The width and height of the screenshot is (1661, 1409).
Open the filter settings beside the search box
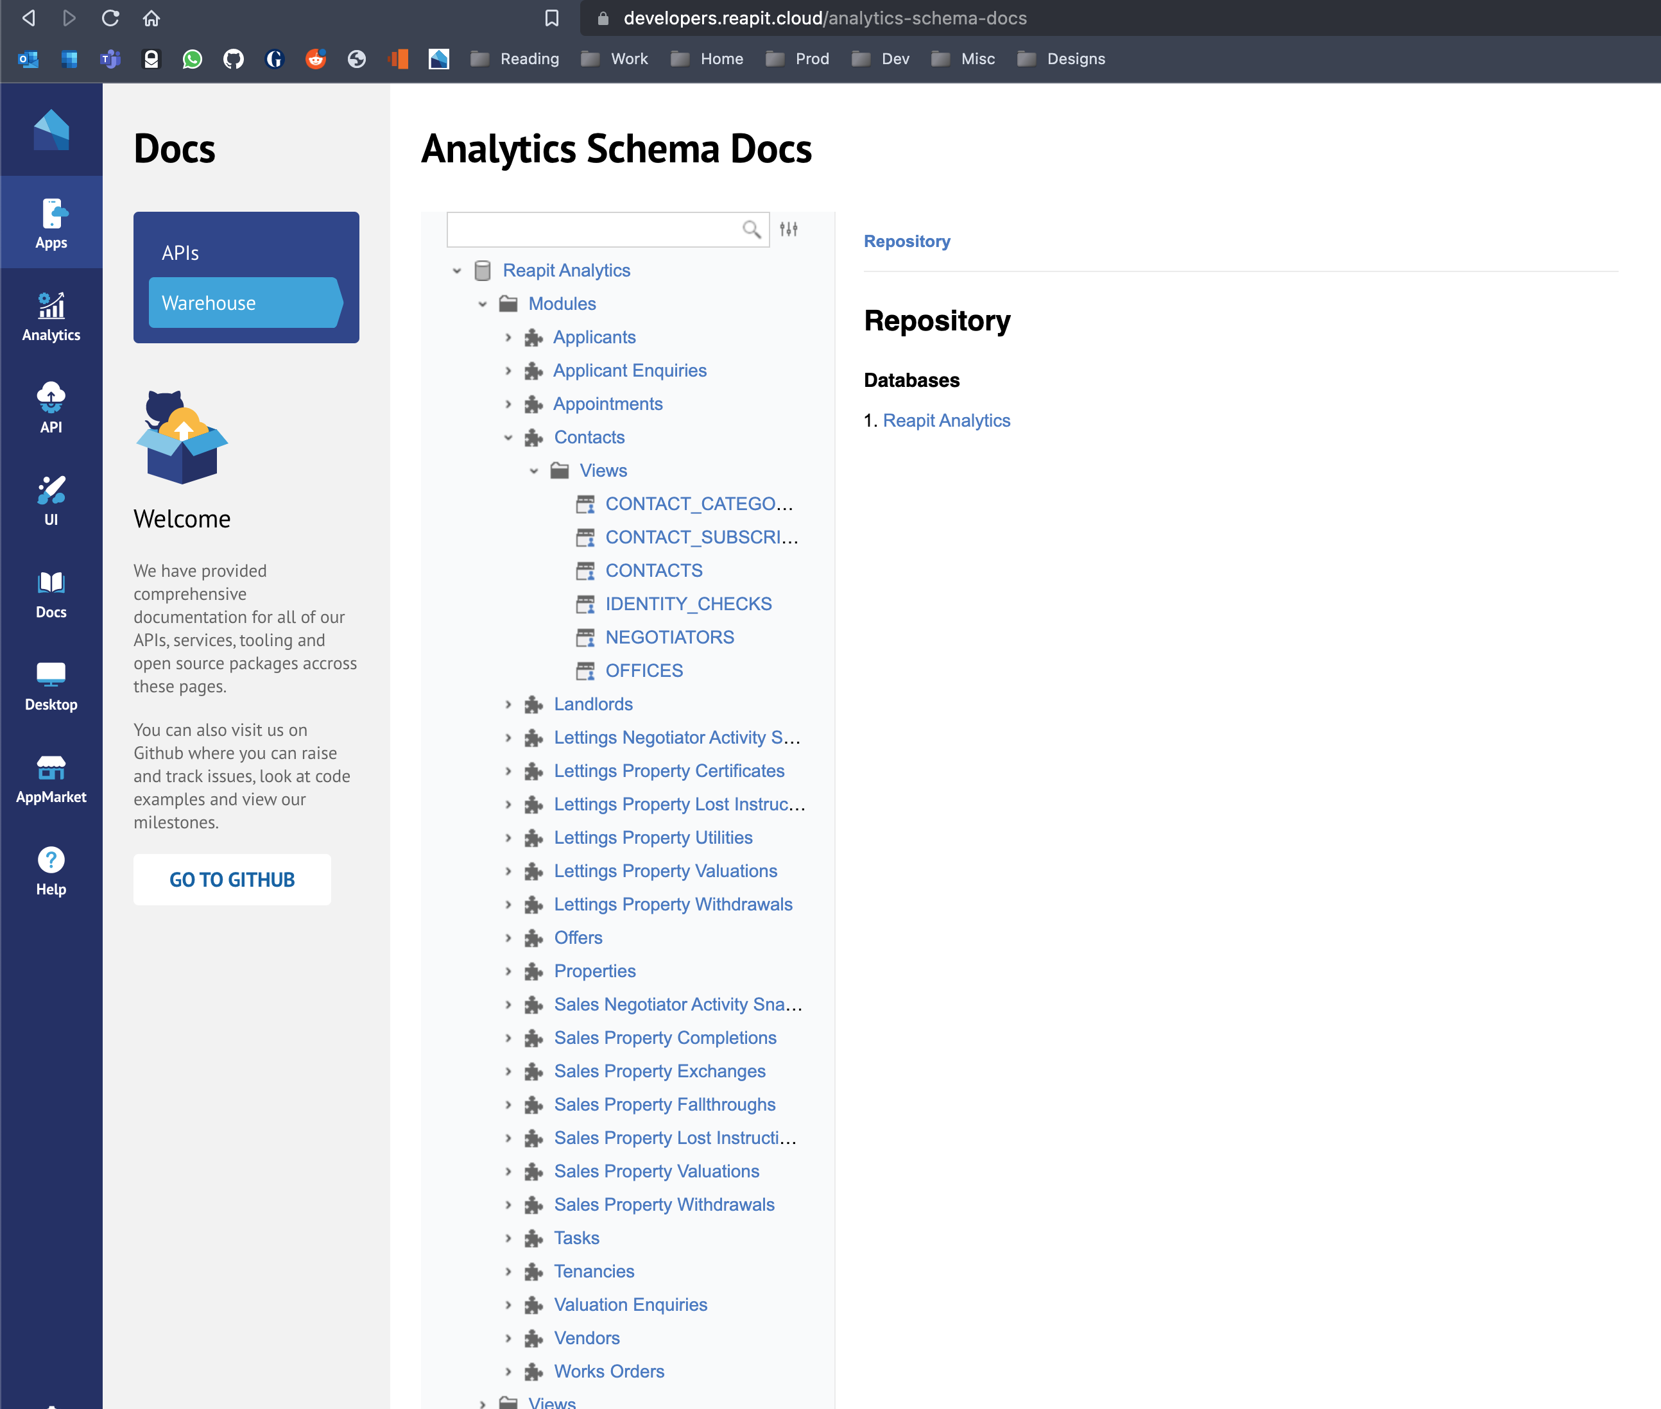point(789,229)
